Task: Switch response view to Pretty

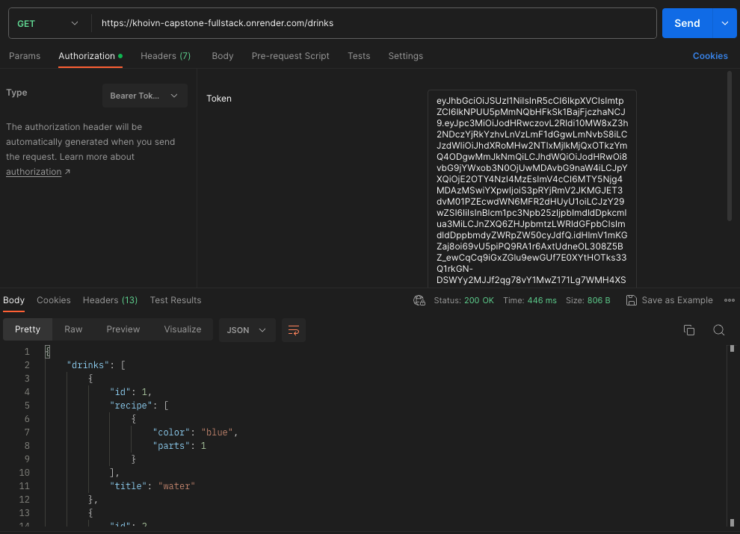Action: click(28, 329)
